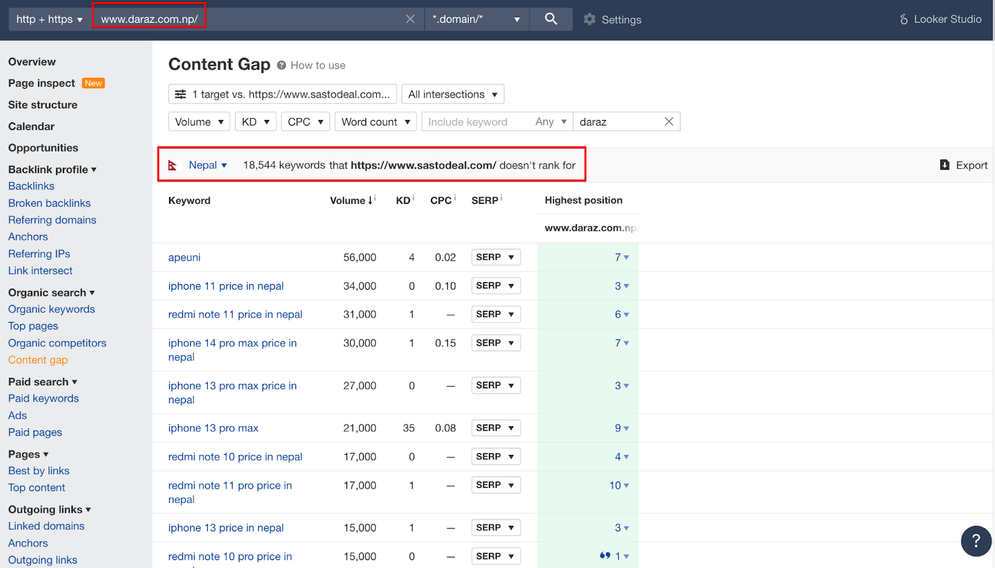Open Calendar in sidebar

coord(31,127)
